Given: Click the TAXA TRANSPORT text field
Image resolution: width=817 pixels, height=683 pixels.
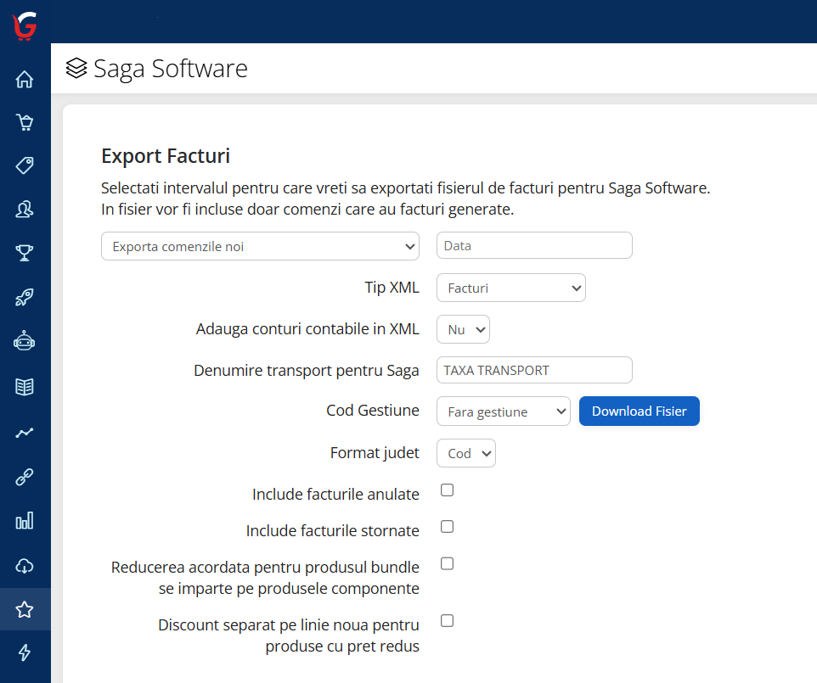Looking at the screenshot, I should pos(534,370).
